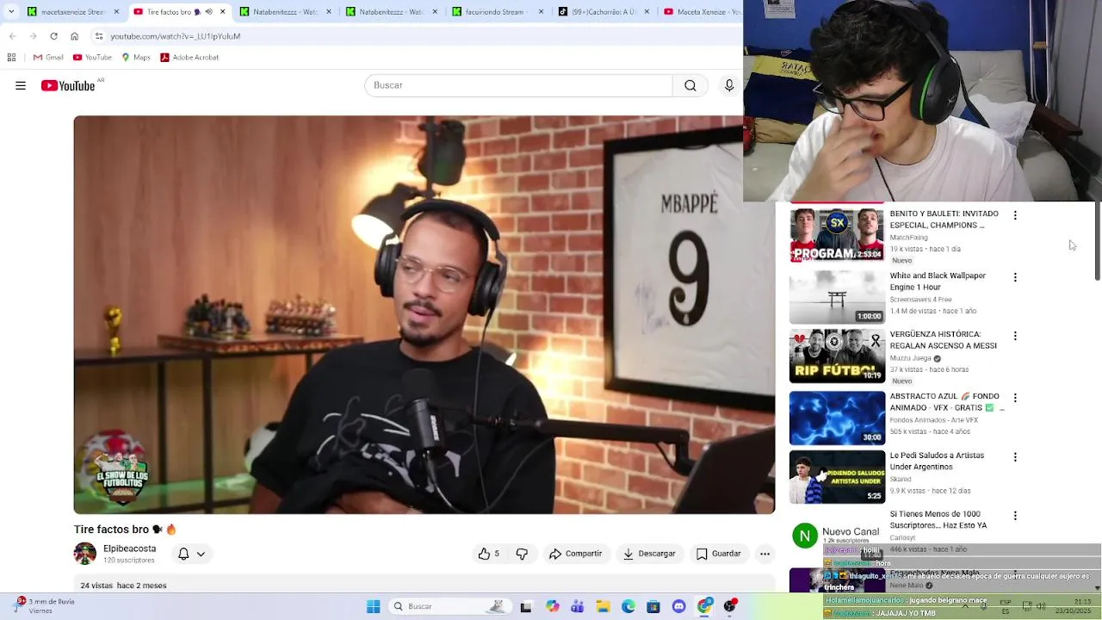The height and width of the screenshot is (620, 1102).
Task: Play the White and Black Wallpaper thumbnail
Action: pyautogui.click(x=837, y=297)
